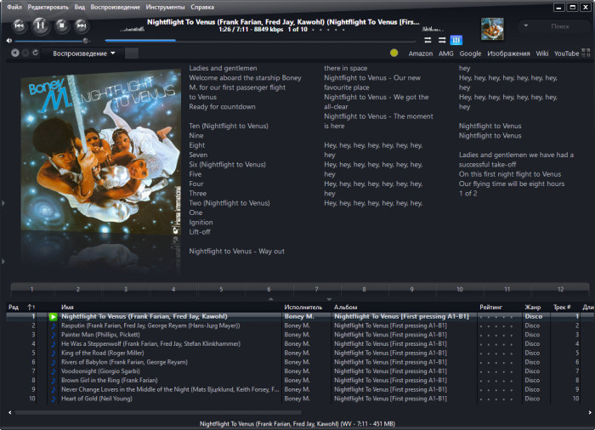
Task: Click into the Поиск search field
Action: click(559, 26)
